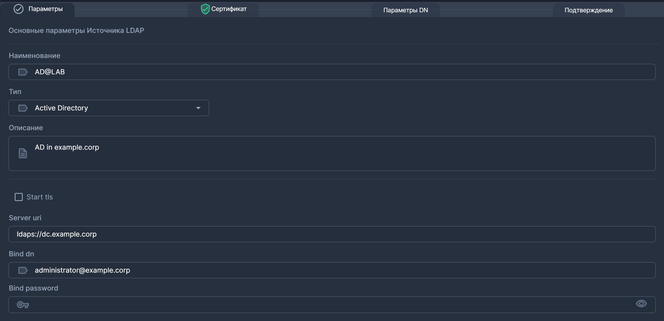Switch to the Параметры step tab
Viewport: 664px width, 321px height.
(45, 9)
